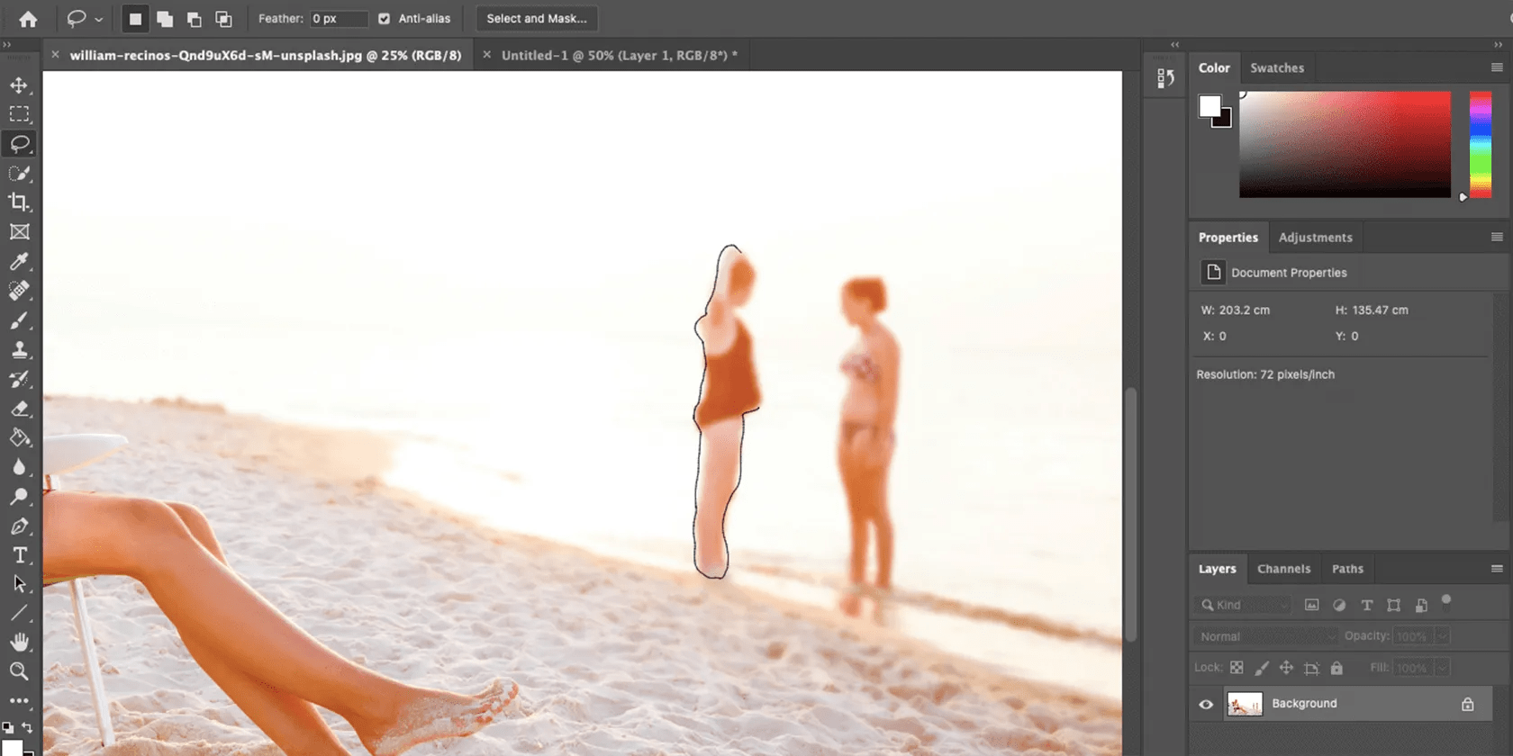This screenshot has width=1513, height=756.
Task: Open the Swatches tab
Action: point(1276,68)
